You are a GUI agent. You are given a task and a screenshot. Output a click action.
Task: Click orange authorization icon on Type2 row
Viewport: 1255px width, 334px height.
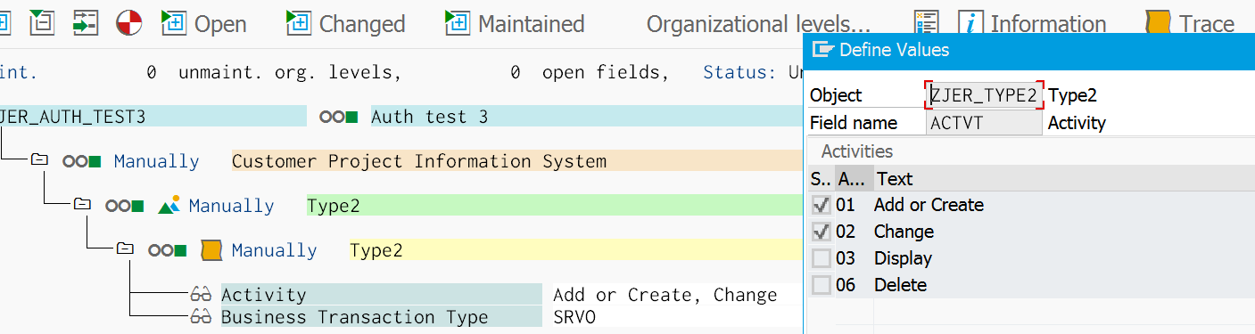[211, 250]
